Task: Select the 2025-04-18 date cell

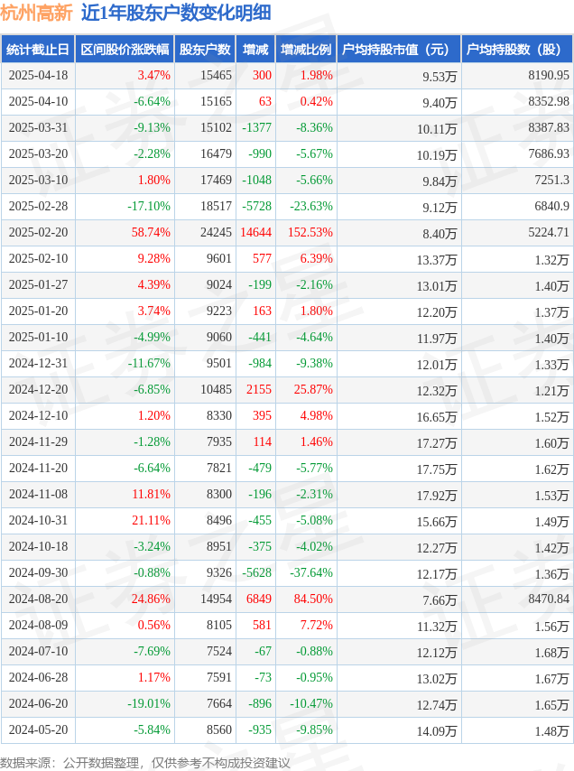Action: click(x=38, y=75)
